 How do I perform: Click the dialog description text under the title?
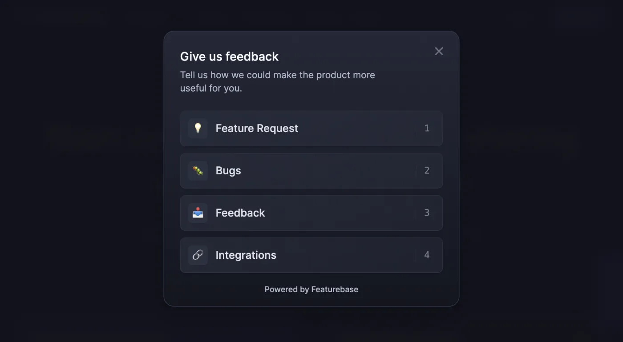tap(277, 81)
